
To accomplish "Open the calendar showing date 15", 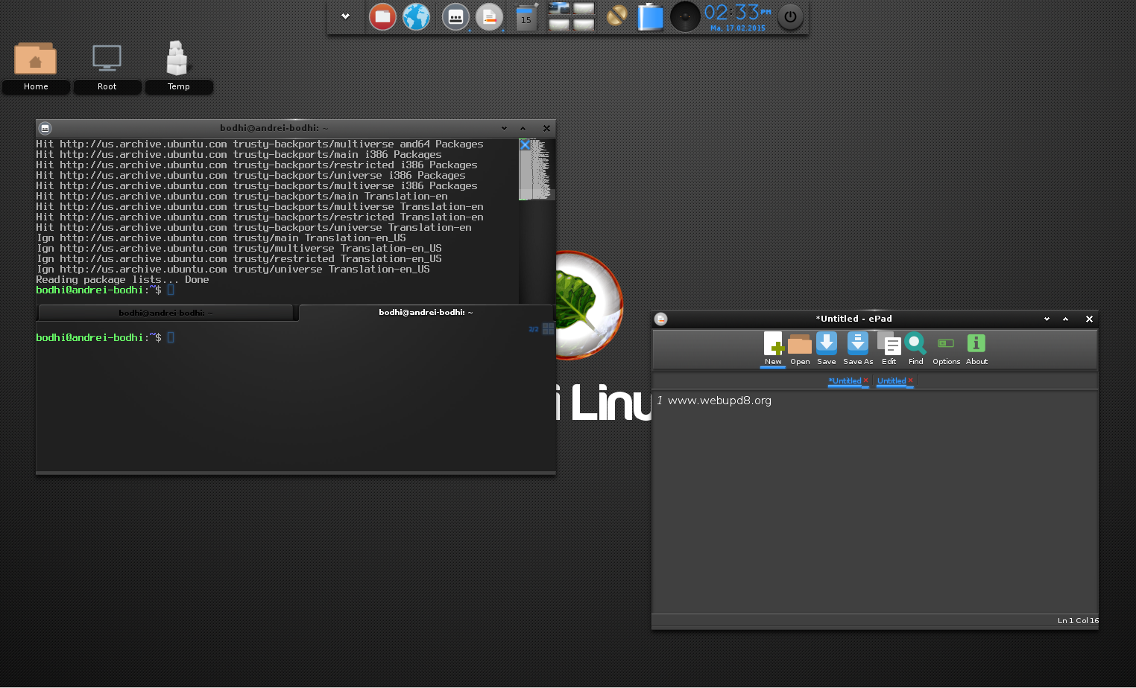I will click(x=526, y=16).
